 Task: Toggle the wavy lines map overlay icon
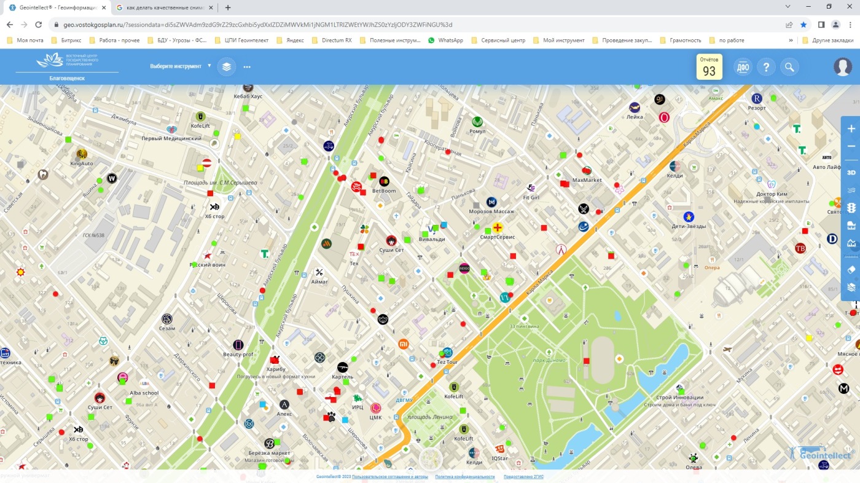[851, 190]
